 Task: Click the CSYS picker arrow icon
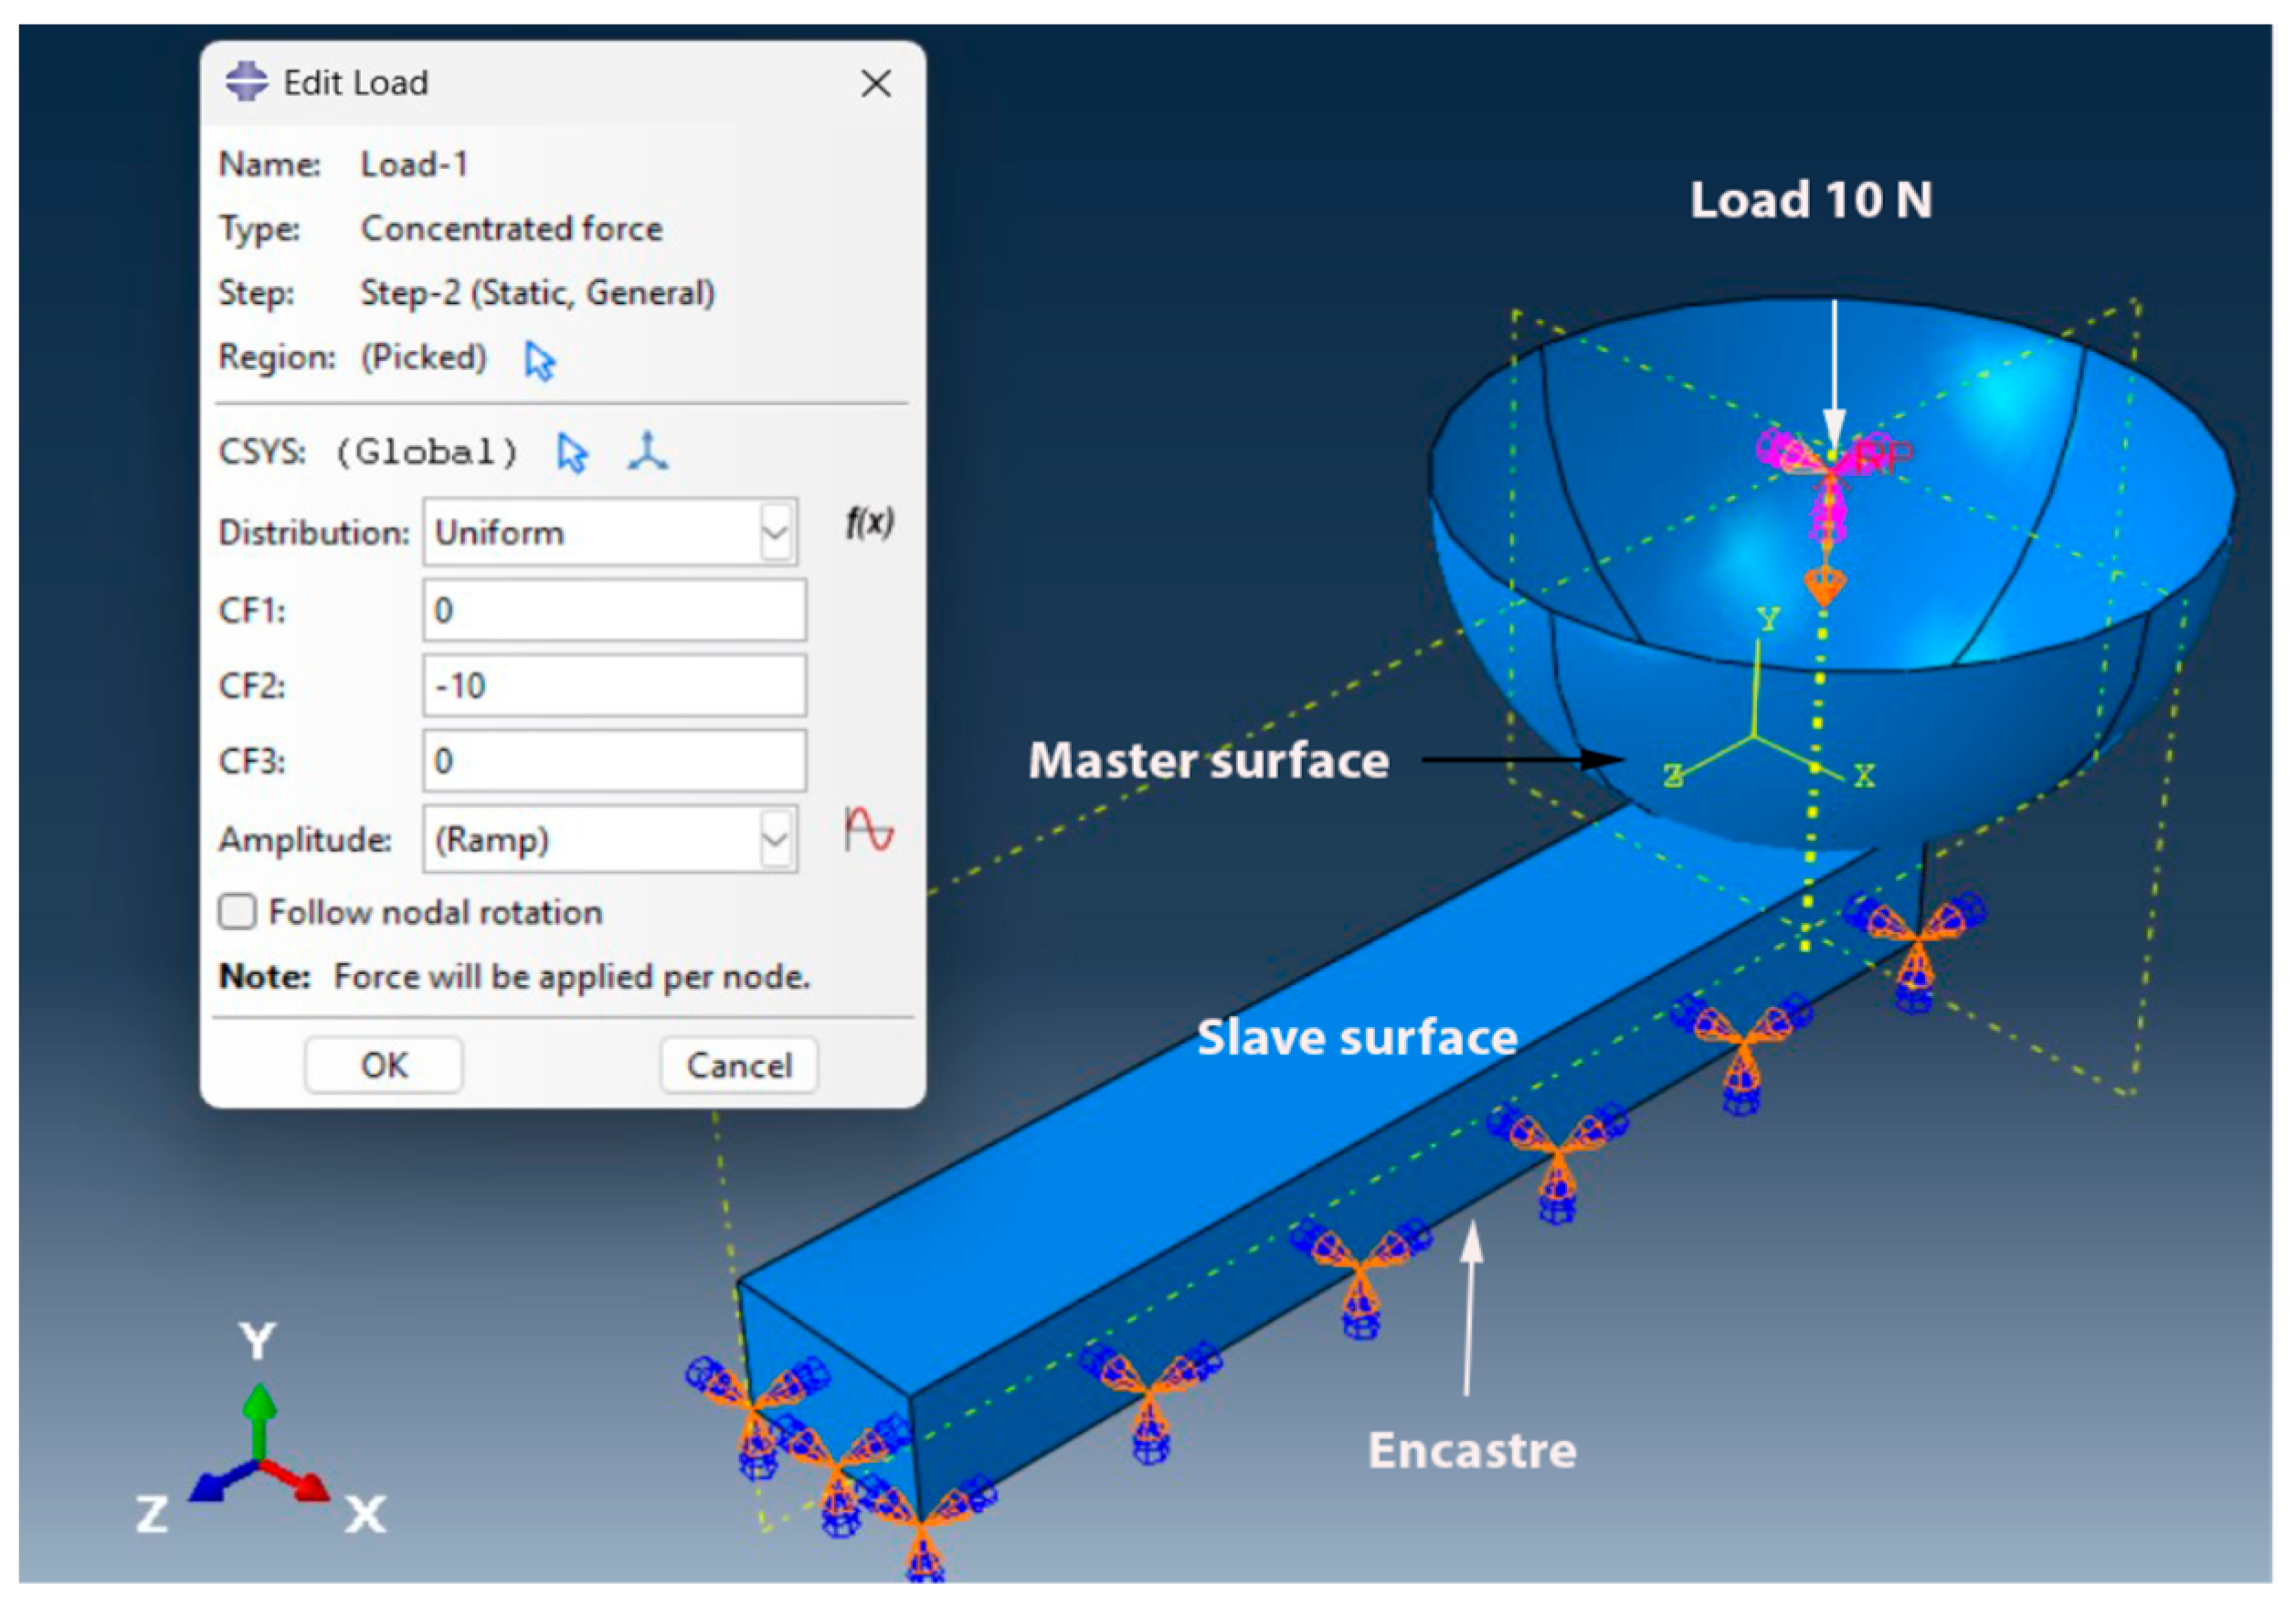(x=572, y=453)
